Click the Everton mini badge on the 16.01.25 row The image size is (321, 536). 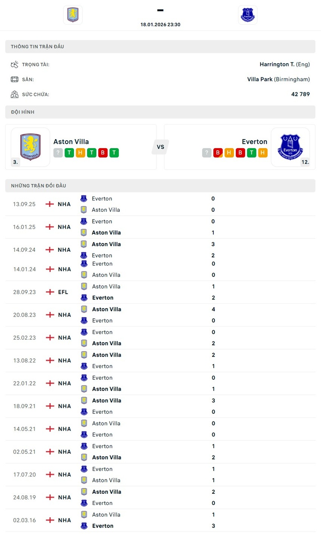84,221
